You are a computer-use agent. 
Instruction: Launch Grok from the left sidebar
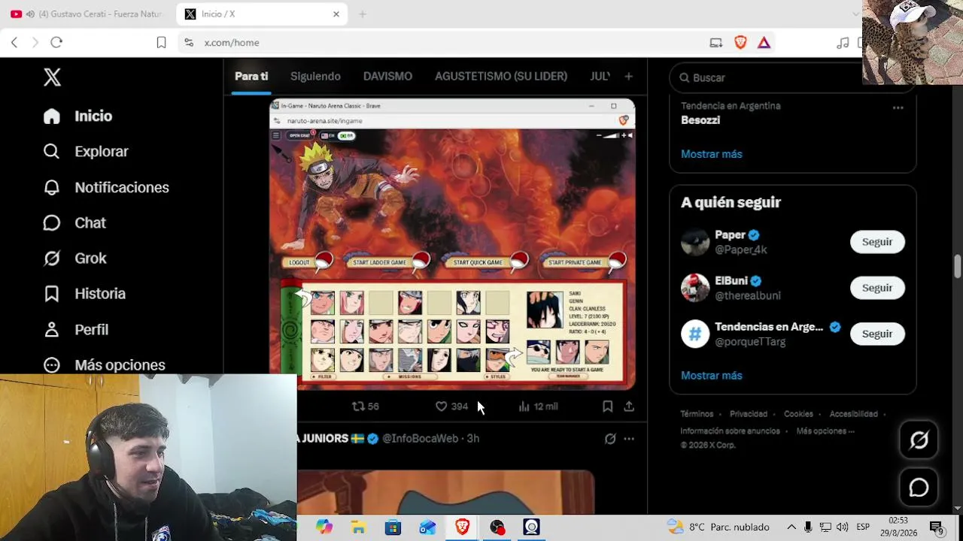74,258
